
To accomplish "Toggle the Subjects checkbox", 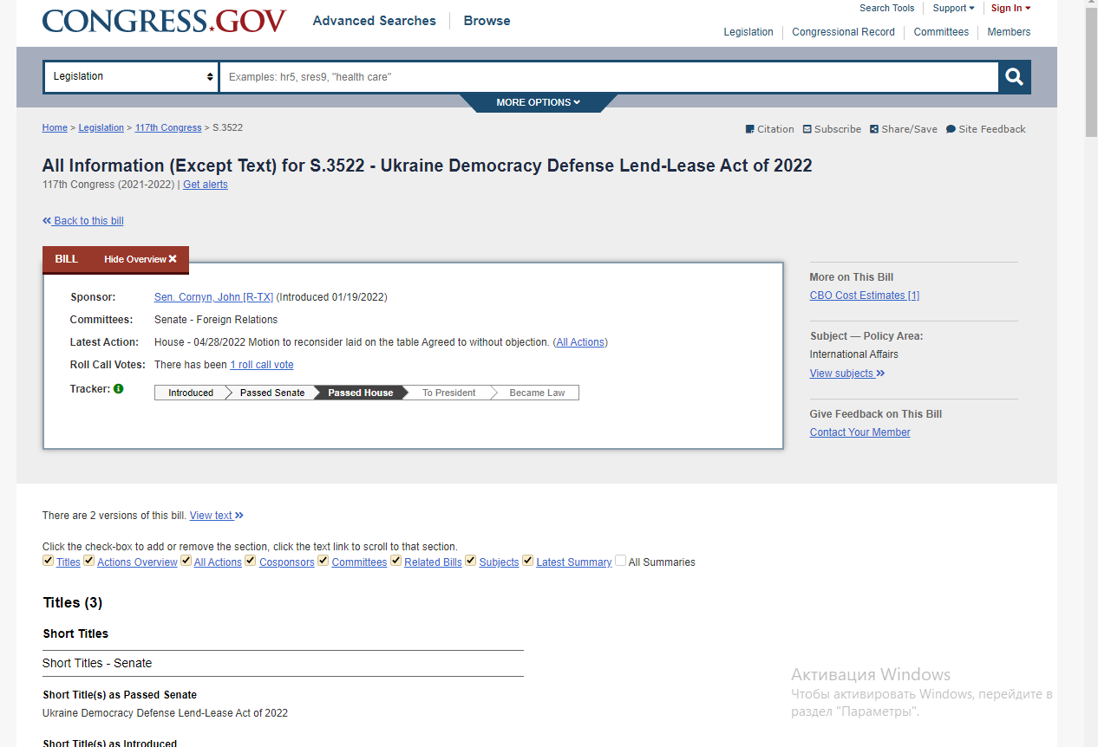I will 471,561.
